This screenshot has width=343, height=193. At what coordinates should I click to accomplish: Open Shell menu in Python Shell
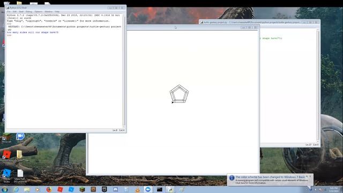21,11
